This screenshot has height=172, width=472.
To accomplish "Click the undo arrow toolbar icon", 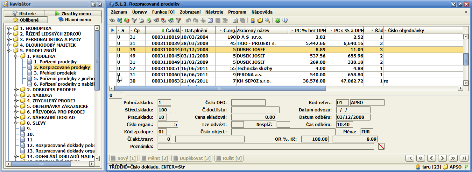I will 188,20.
